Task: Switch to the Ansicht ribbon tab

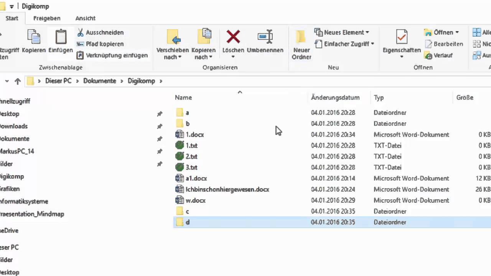Action: [x=86, y=18]
